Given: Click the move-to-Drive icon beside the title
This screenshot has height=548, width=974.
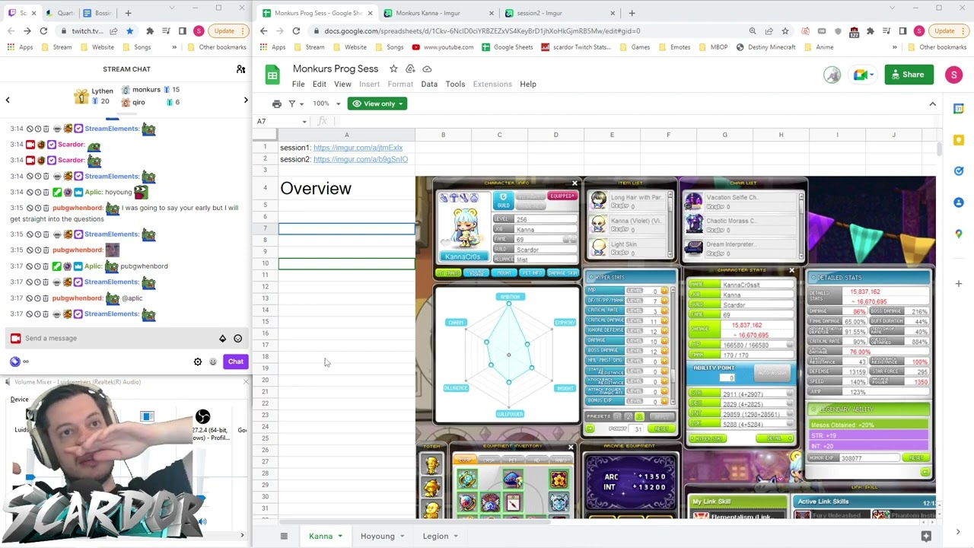Looking at the screenshot, I should point(410,68).
